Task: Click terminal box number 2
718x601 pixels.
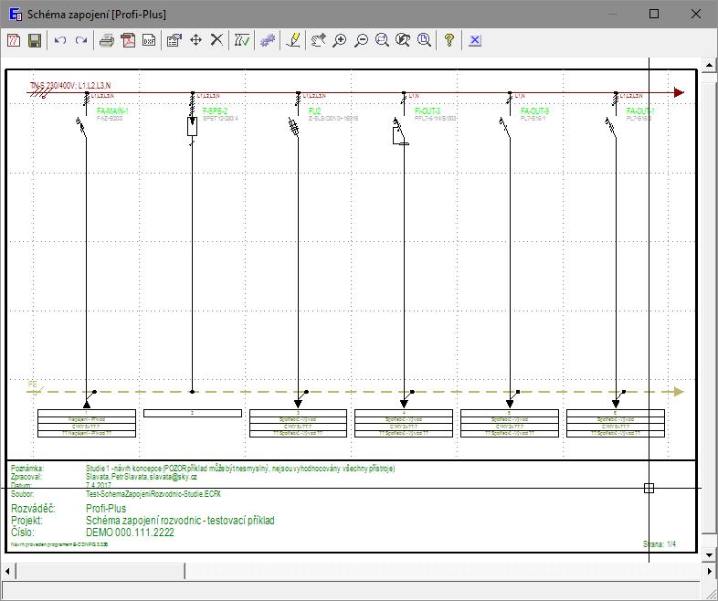Action: (193, 414)
